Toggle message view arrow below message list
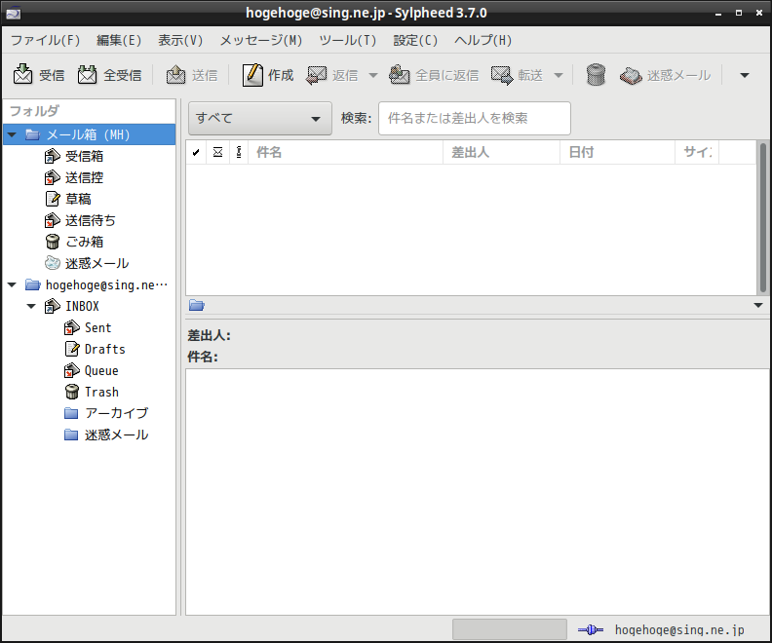772x643 pixels. (758, 306)
